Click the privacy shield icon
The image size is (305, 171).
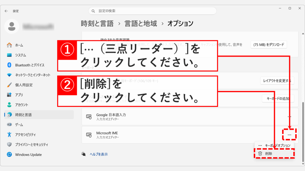[x=9, y=145]
